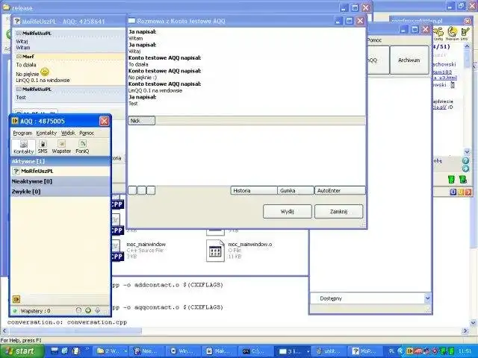Image resolution: width=478 pixels, height=358 pixels.
Task: Open the Program menu in AQQ window
Action: [22, 133]
